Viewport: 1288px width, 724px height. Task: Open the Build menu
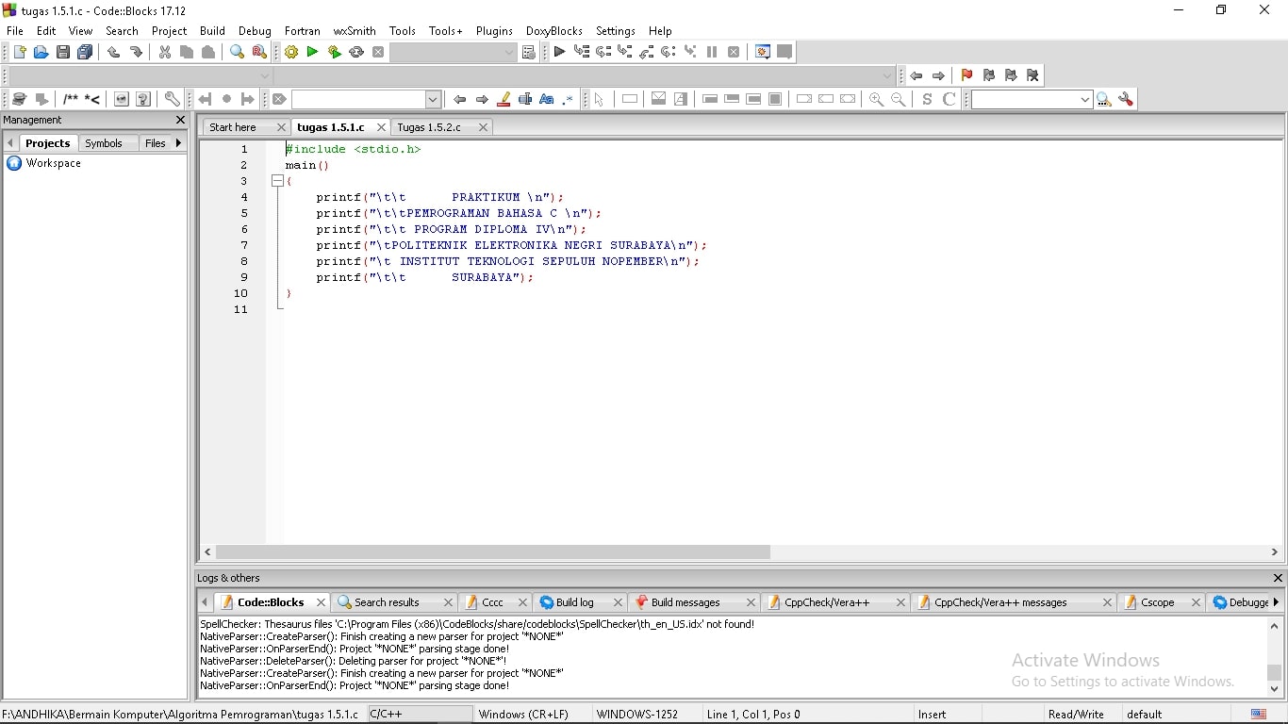click(212, 31)
